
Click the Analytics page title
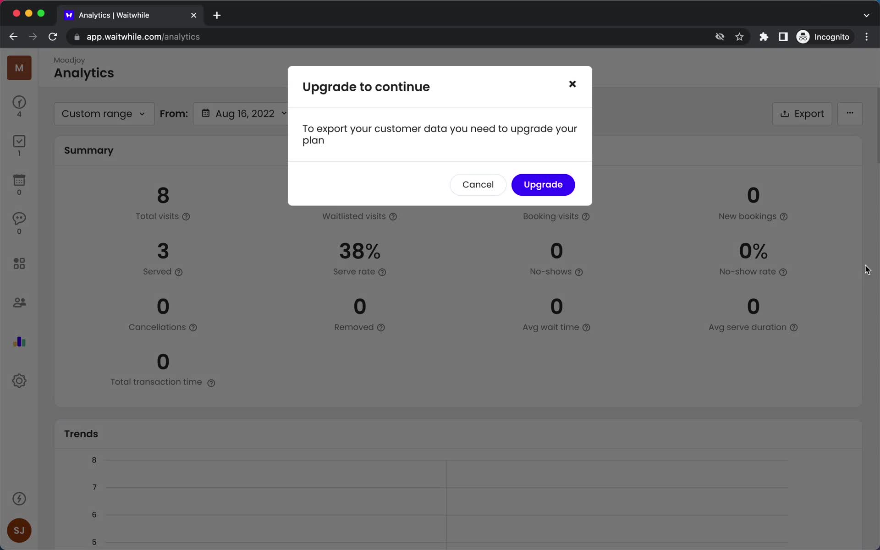(x=84, y=73)
